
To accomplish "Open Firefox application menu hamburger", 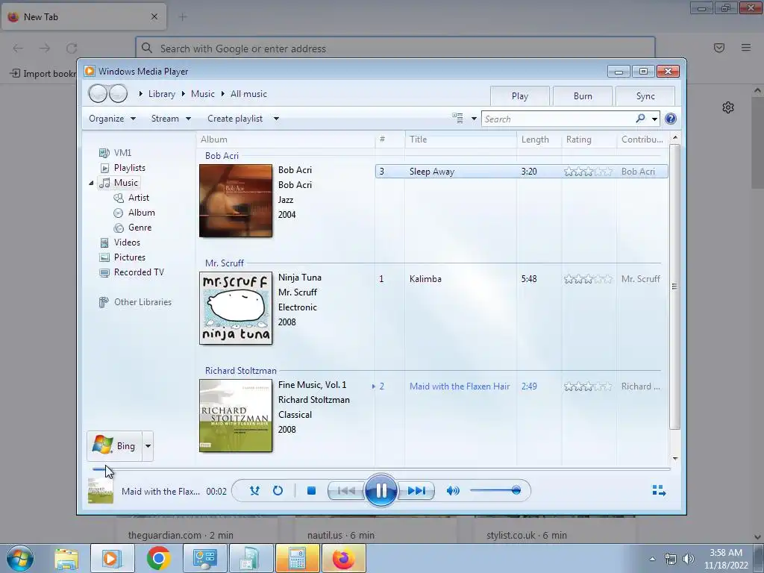I will point(745,48).
